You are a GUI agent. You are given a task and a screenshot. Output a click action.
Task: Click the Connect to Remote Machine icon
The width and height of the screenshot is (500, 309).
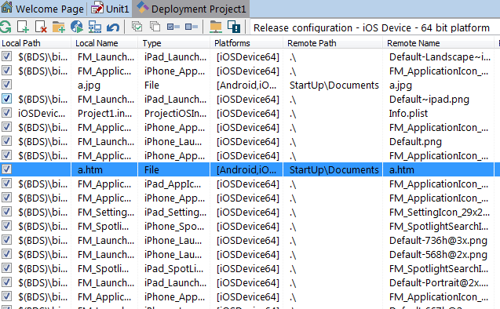coord(95,27)
